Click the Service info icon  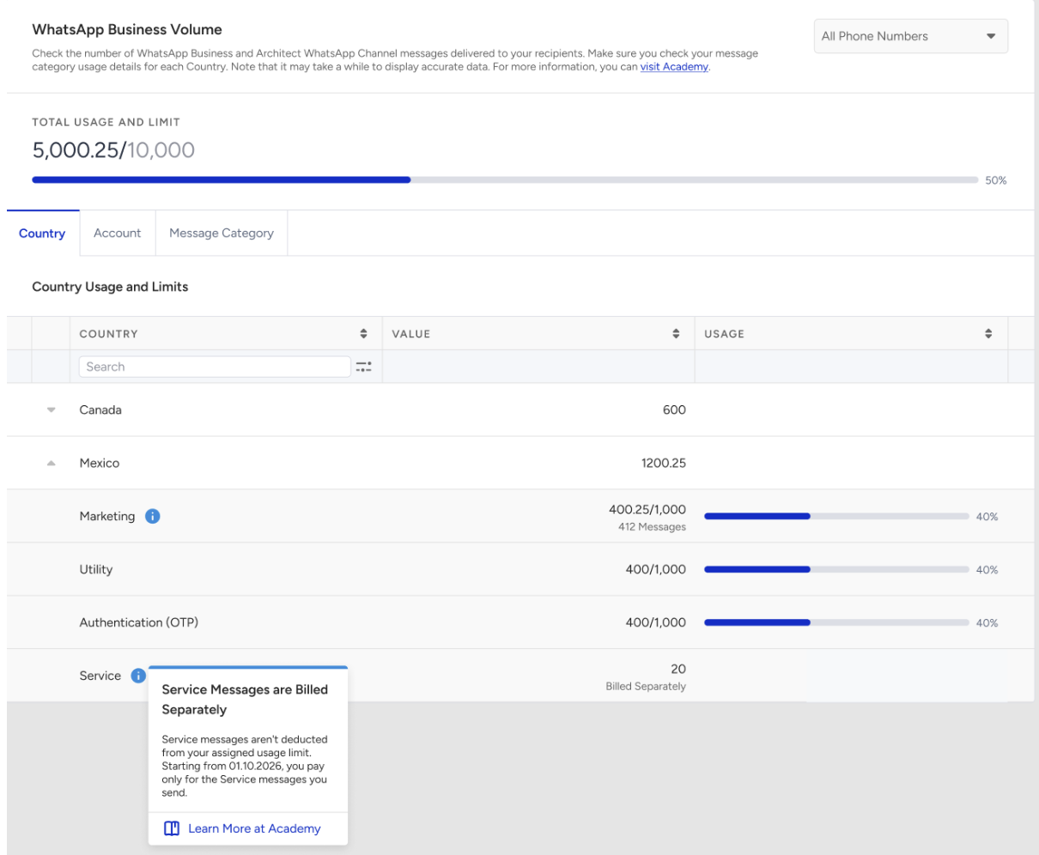tap(138, 676)
